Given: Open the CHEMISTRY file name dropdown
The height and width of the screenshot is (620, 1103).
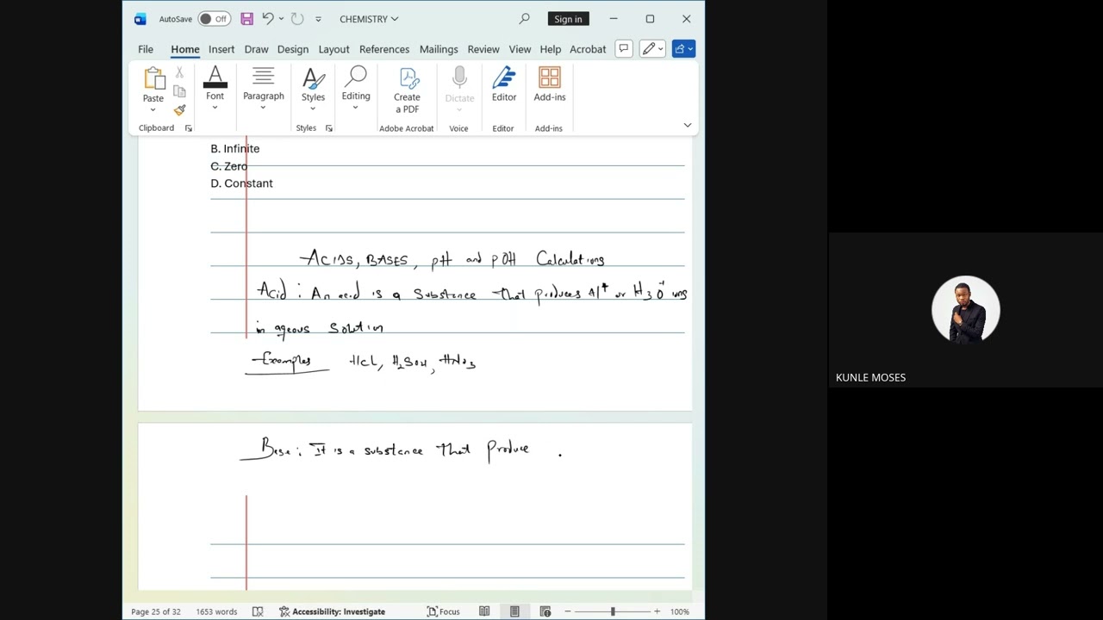Looking at the screenshot, I should click(369, 19).
